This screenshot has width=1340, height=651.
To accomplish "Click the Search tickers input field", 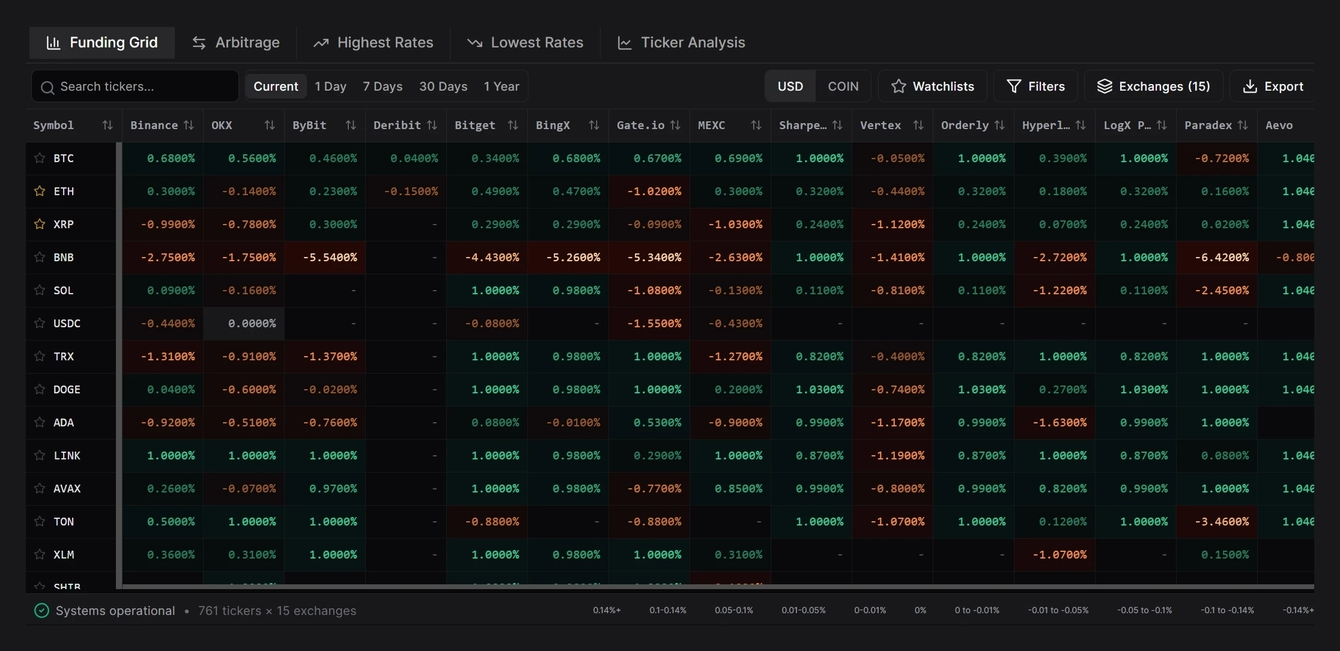I will (x=135, y=86).
